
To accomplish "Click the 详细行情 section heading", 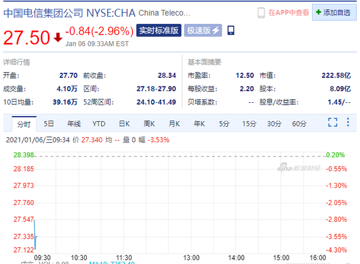I will point(17,62).
